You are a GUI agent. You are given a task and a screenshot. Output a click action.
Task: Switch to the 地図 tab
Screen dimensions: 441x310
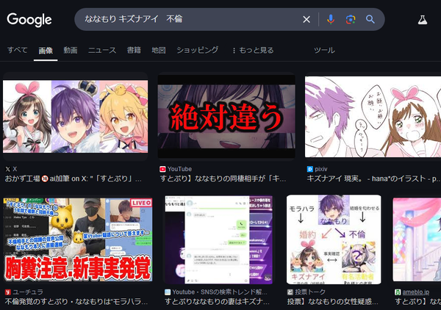[x=159, y=50]
